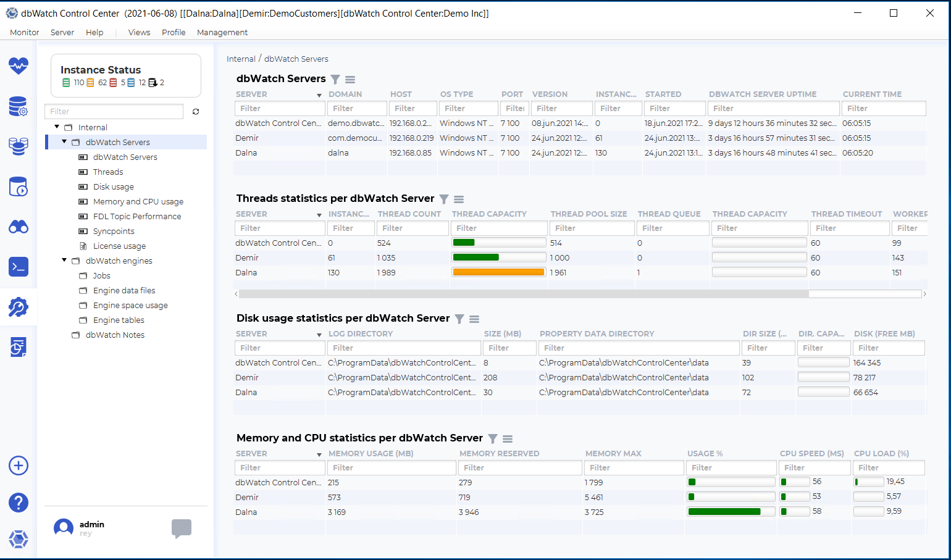Click the dbWatch logo at the sidebar bottom
951x560 pixels.
pyautogui.click(x=19, y=539)
